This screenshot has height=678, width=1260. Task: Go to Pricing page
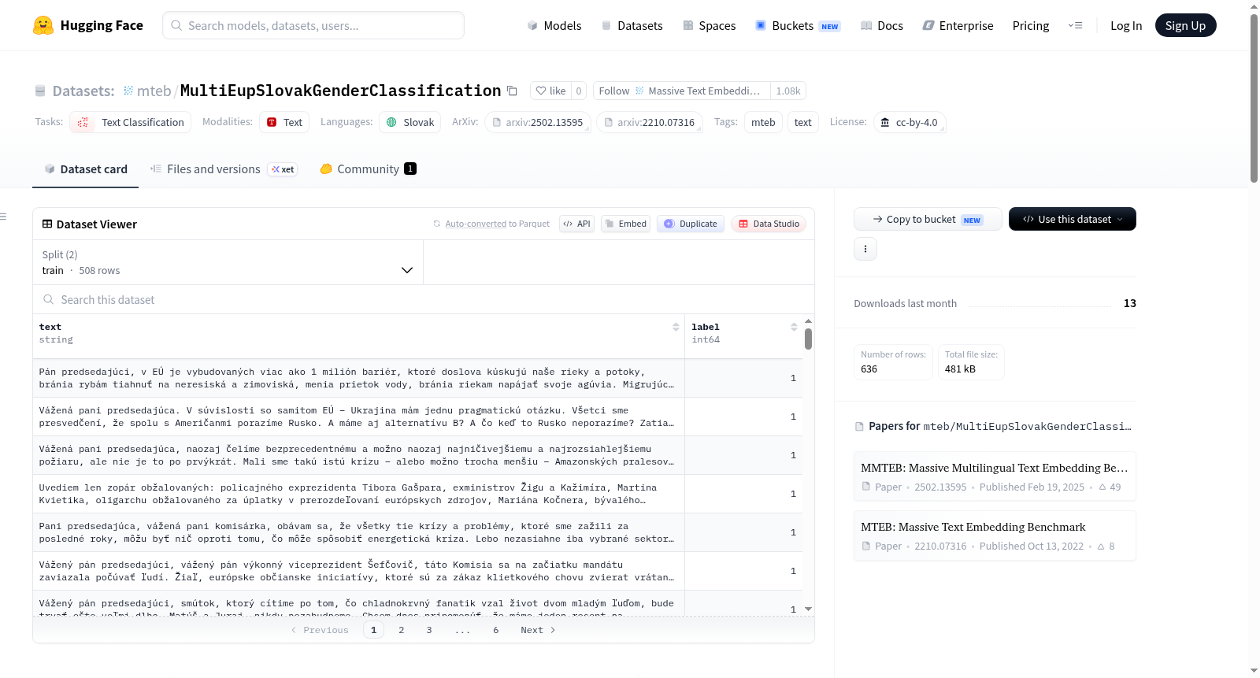point(1031,25)
